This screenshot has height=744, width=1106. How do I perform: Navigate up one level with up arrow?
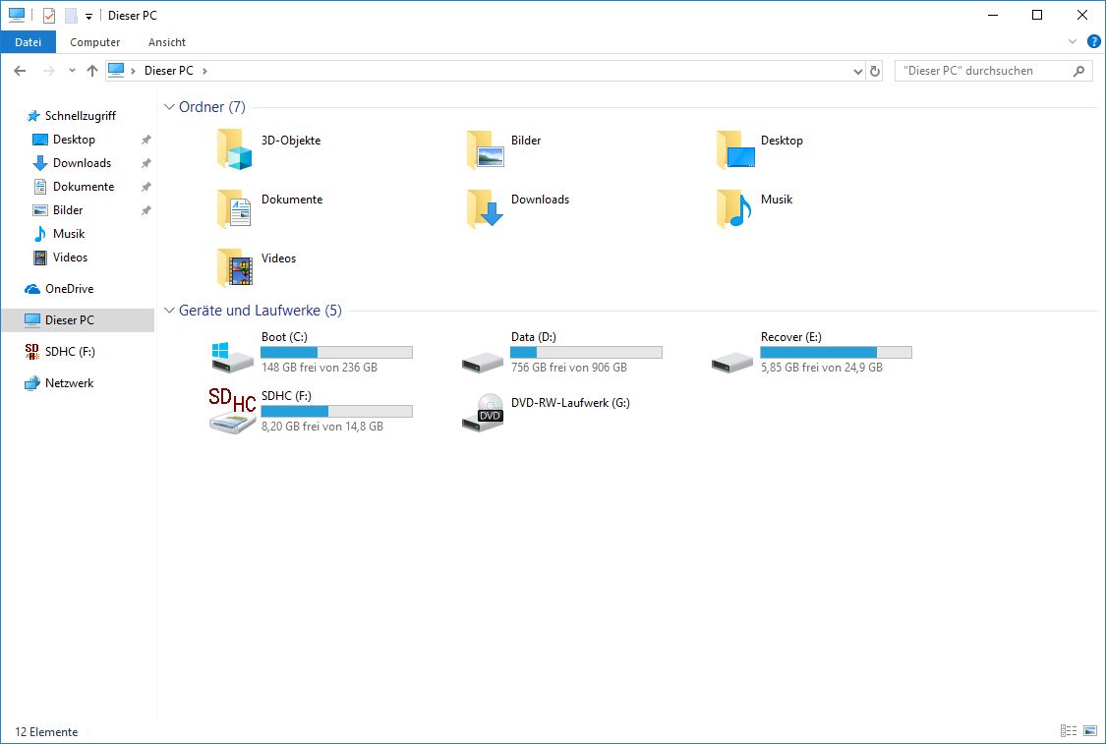92,71
